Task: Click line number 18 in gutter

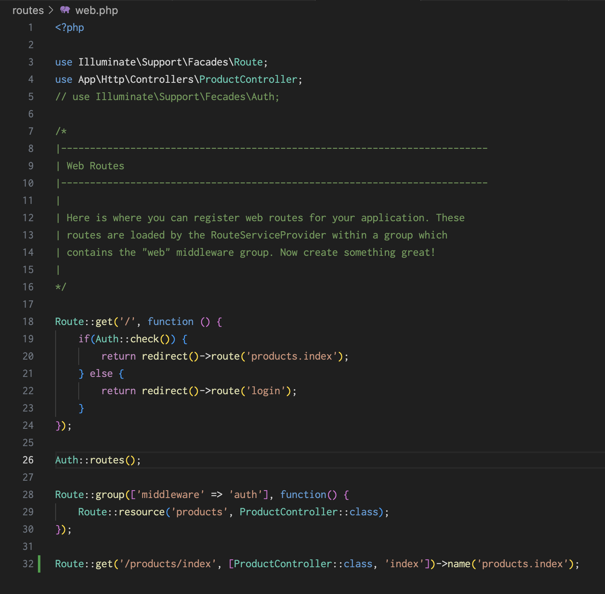Action: coord(28,322)
